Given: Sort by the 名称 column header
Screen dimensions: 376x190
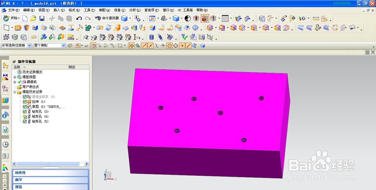Looking at the screenshot, I should (39, 67).
